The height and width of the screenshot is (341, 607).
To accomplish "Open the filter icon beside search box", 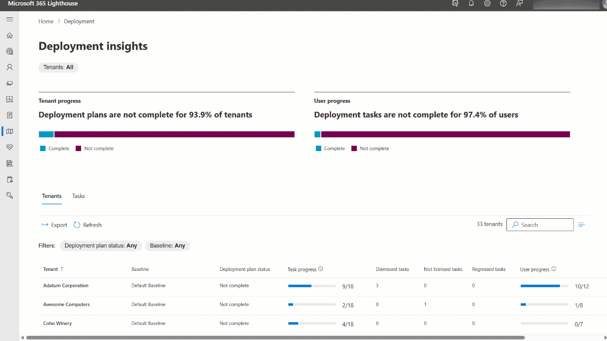I will (581, 224).
